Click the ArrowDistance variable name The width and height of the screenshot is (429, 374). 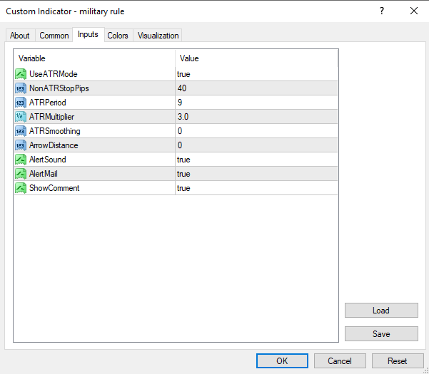pos(54,145)
